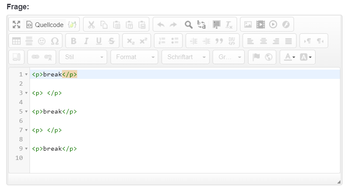Image resolution: width=348 pixels, height=192 pixels.
Task: Click the insert video filmstrip icon
Action: click(261, 24)
